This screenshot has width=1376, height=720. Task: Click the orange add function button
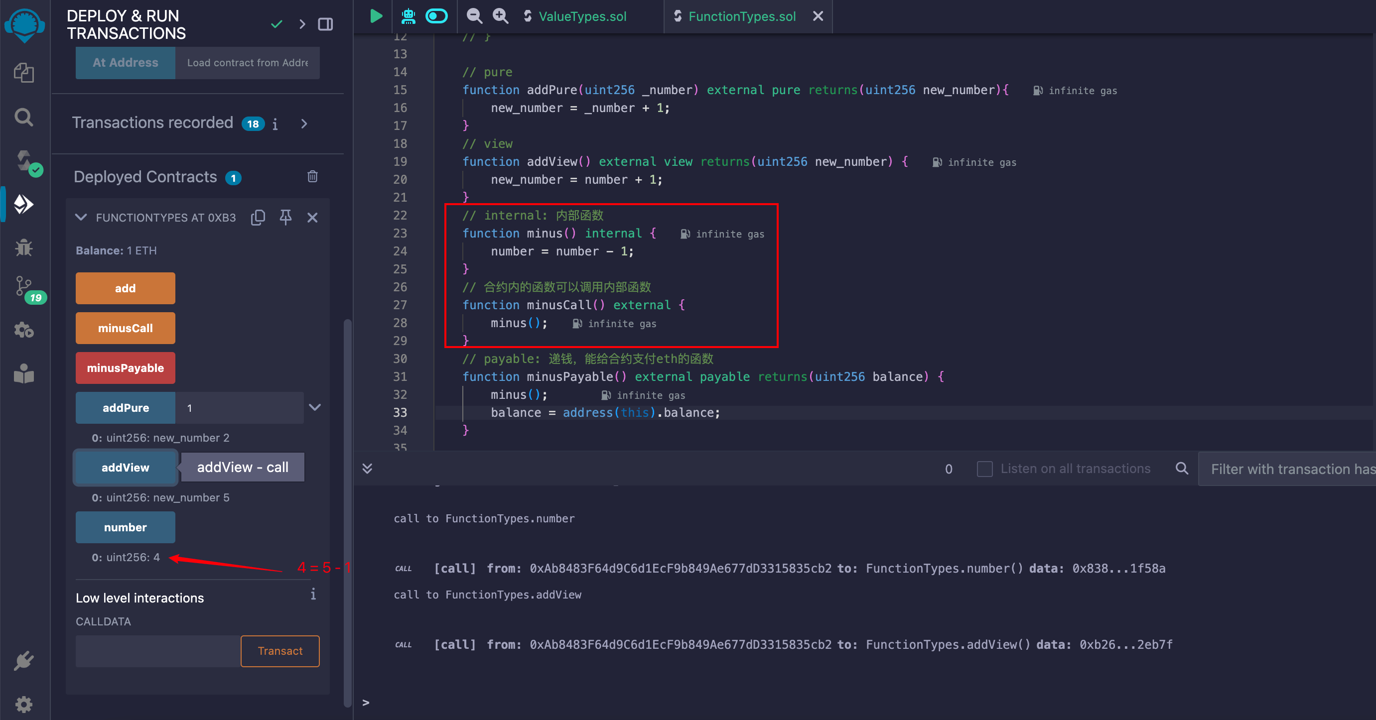(125, 288)
